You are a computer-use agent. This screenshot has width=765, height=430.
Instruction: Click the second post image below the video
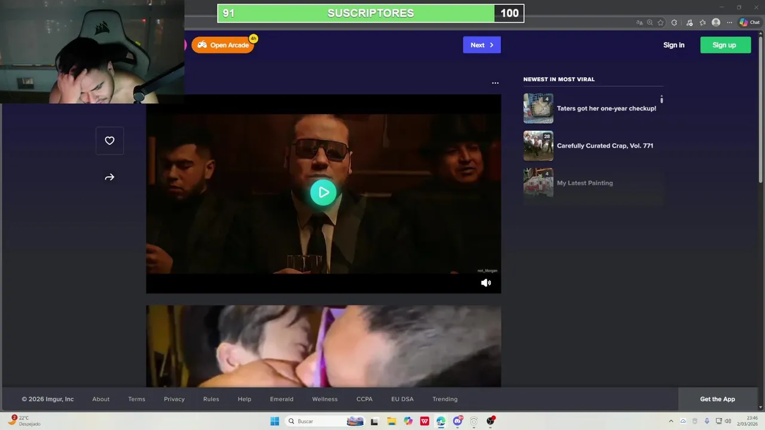[323, 346]
